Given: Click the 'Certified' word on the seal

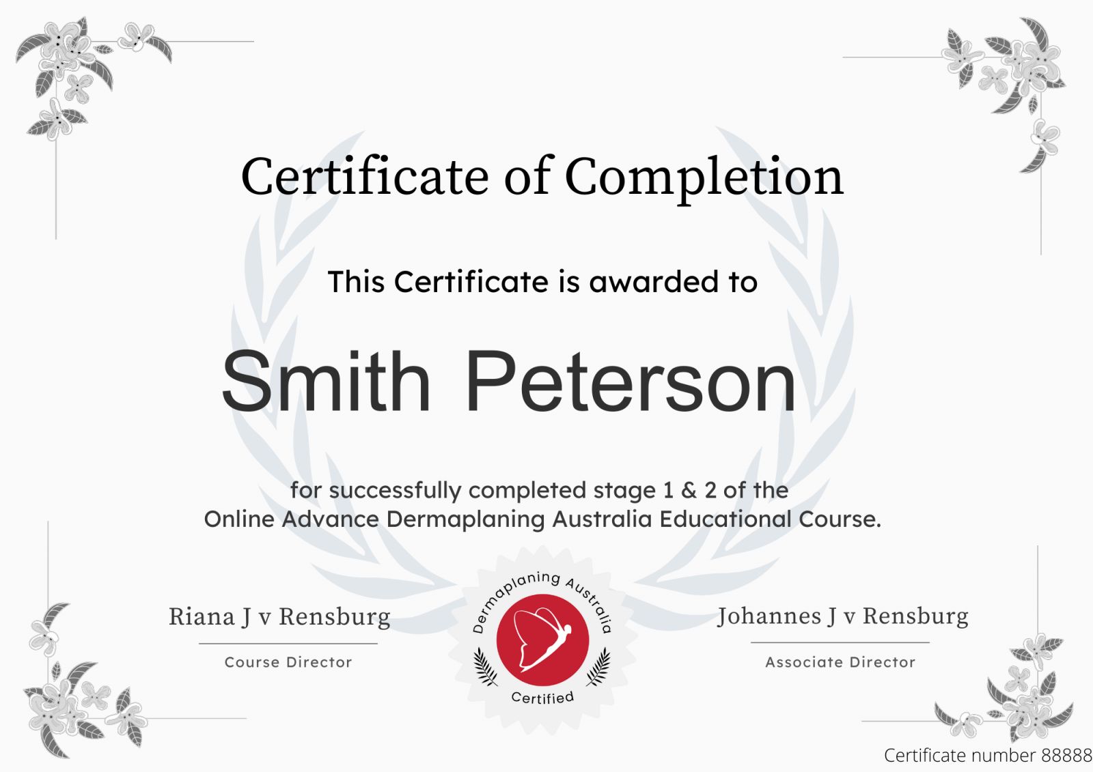Looking at the screenshot, I should pyautogui.click(x=542, y=698).
